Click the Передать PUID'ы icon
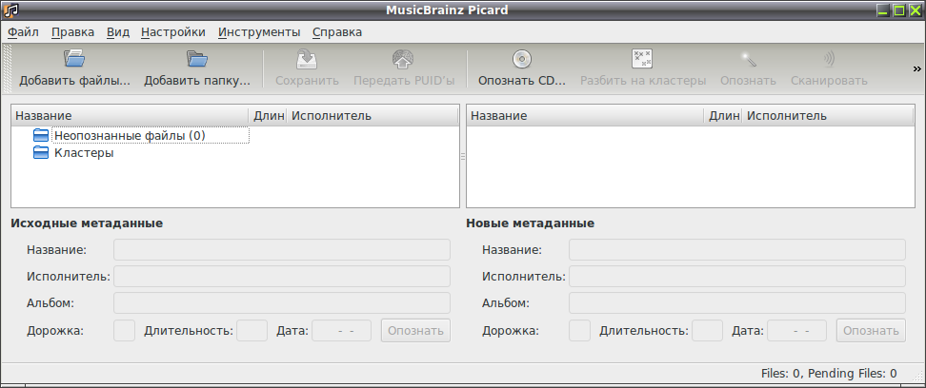This screenshot has height=388, width=926. 403,58
